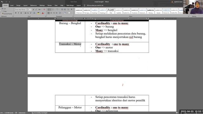
Task: Open Clipboard group dialog launcher
Action: [x=13, y=16]
